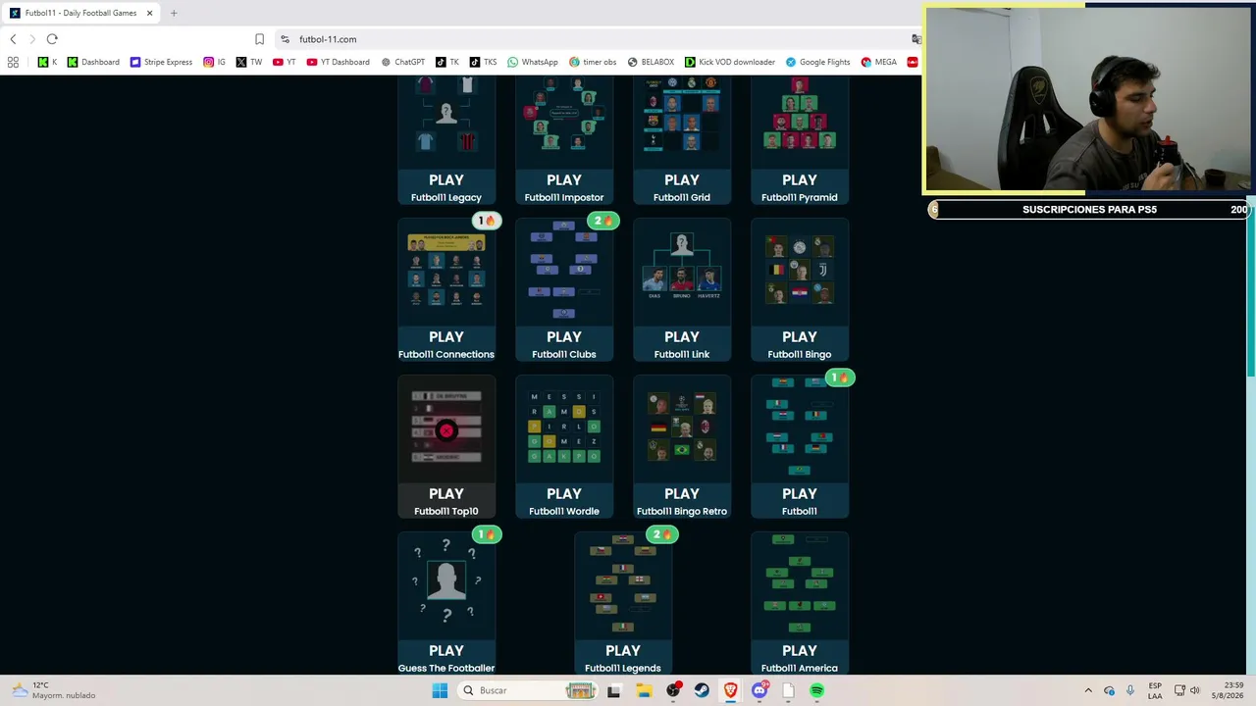
Task: Open the Kick VOD downloader bookmark
Action: pyautogui.click(x=730, y=62)
